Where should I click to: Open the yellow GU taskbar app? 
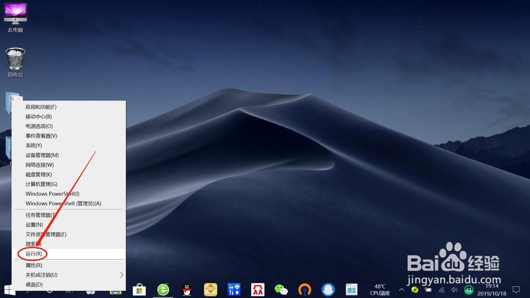[210, 290]
